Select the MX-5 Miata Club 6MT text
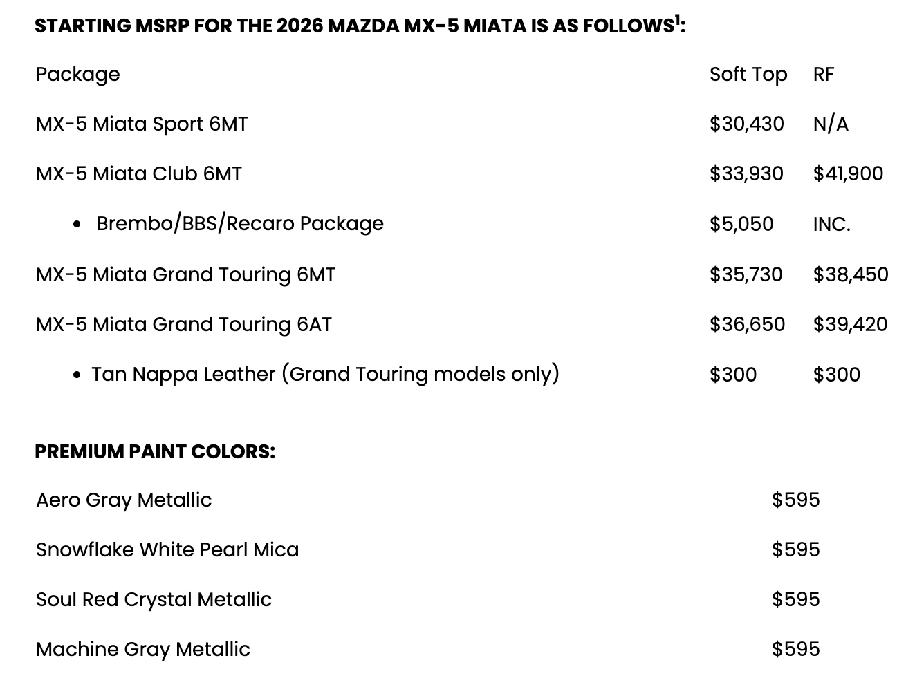 [139, 173]
